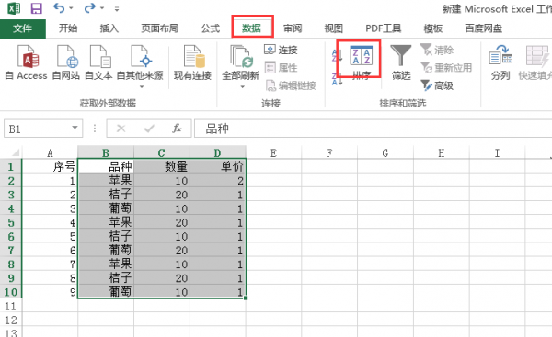Click the 全部刷新 refresh all icon

(241, 56)
